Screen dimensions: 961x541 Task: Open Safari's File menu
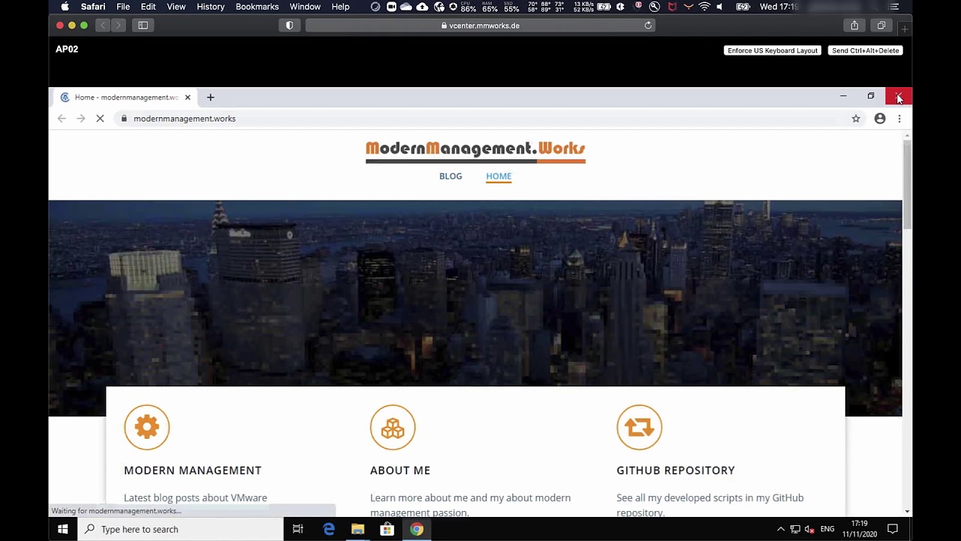[x=123, y=7]
